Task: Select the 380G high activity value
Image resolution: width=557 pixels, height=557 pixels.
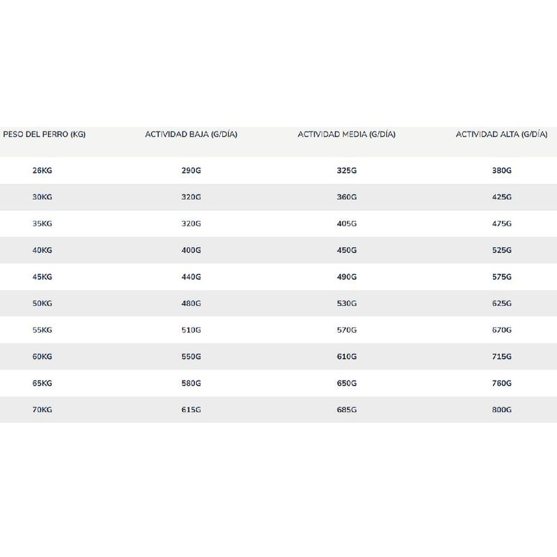Action: (x=501, y=171)
